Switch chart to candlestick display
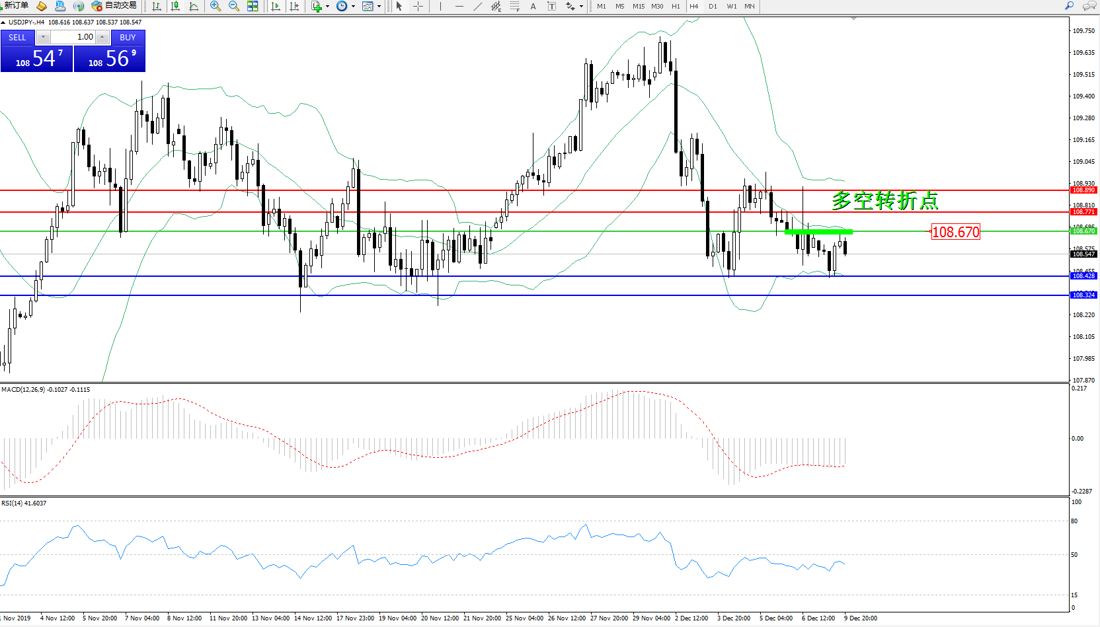 coord(175,6)
